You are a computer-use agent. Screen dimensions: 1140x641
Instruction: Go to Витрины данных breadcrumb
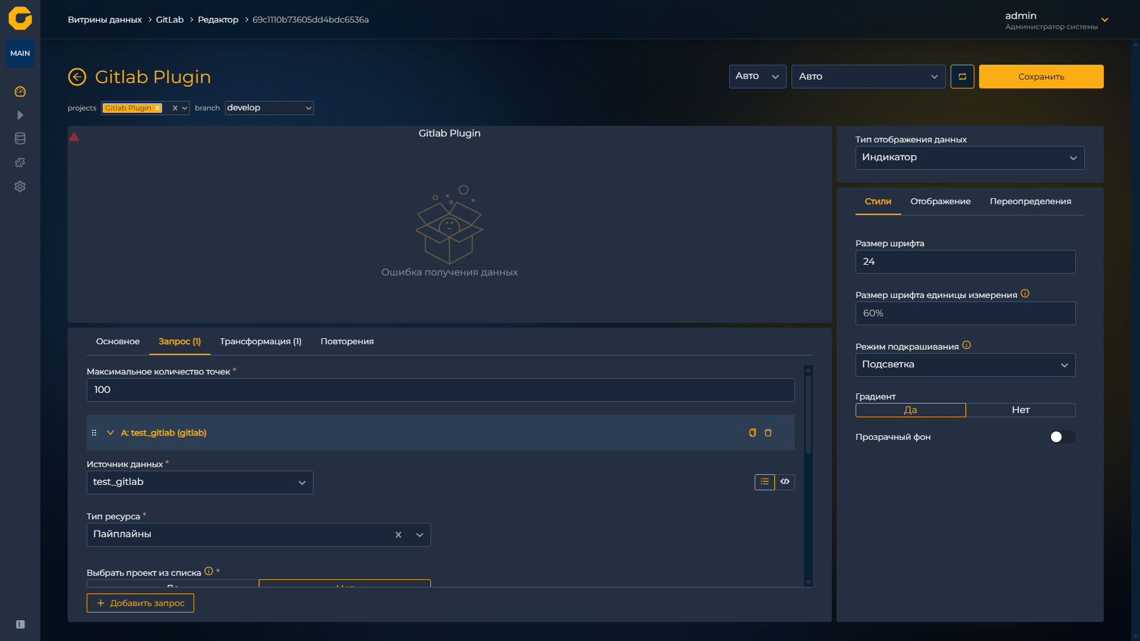[x=104, y=20]
